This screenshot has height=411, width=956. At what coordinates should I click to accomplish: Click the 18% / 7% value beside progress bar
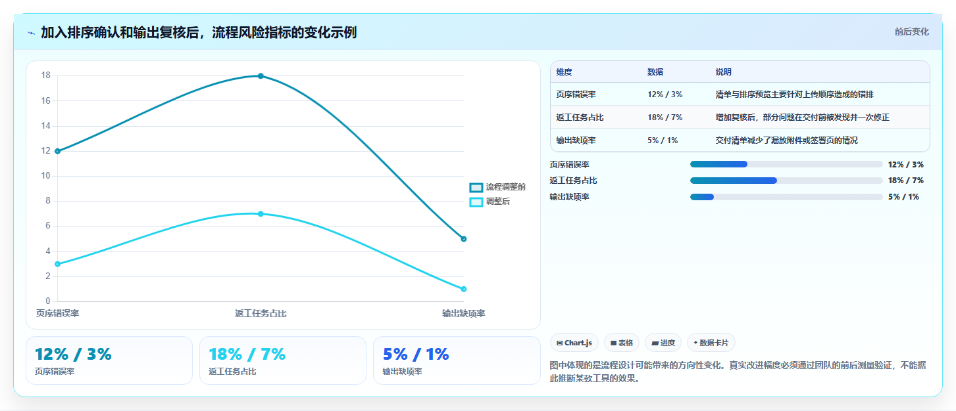coord(905,181)
